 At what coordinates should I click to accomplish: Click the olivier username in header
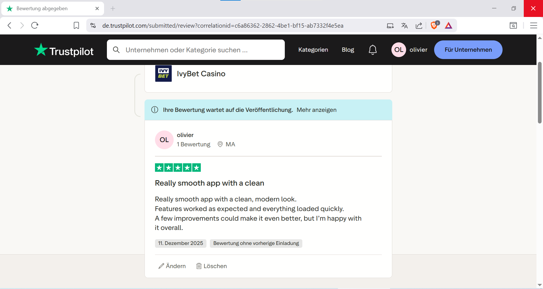[418, 50]
